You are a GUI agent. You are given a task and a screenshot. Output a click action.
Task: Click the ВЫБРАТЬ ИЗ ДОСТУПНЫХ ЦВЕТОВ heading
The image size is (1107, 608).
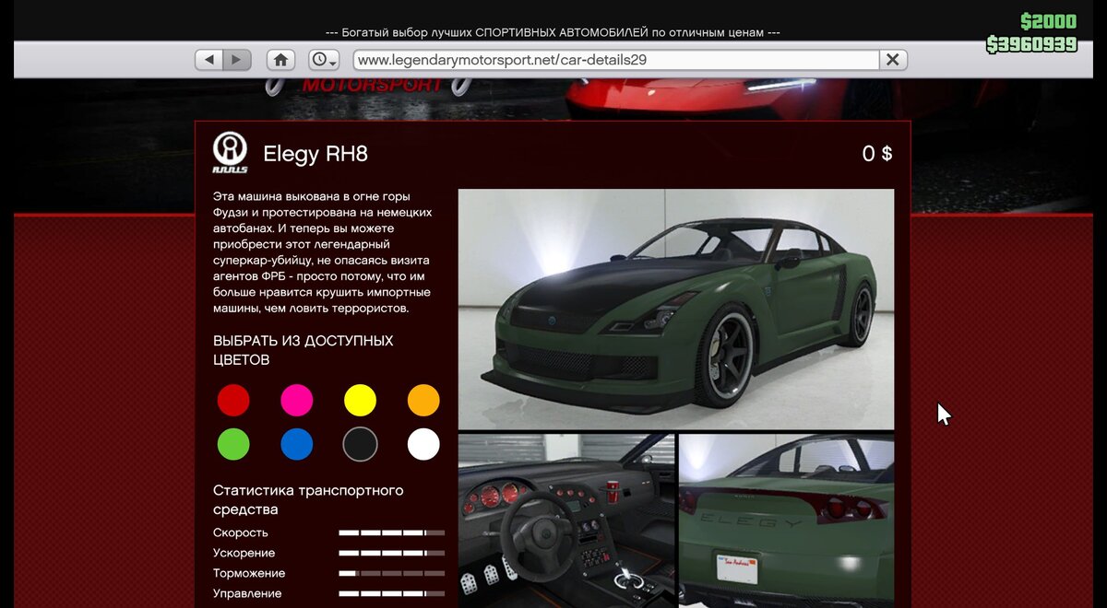304,350
